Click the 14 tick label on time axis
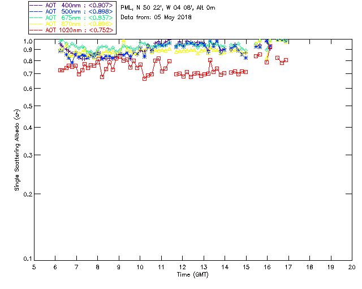Image resolution: width=362 pixels, height=289 pixels. coord(225,267)
